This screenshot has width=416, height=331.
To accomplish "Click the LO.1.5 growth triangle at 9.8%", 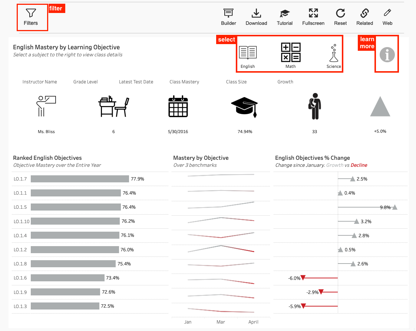I will (x=395, y=207).
